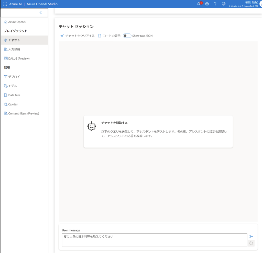Click チャットをクリアする button
Viewport: 262px width, 254px height.
point(77,36)
